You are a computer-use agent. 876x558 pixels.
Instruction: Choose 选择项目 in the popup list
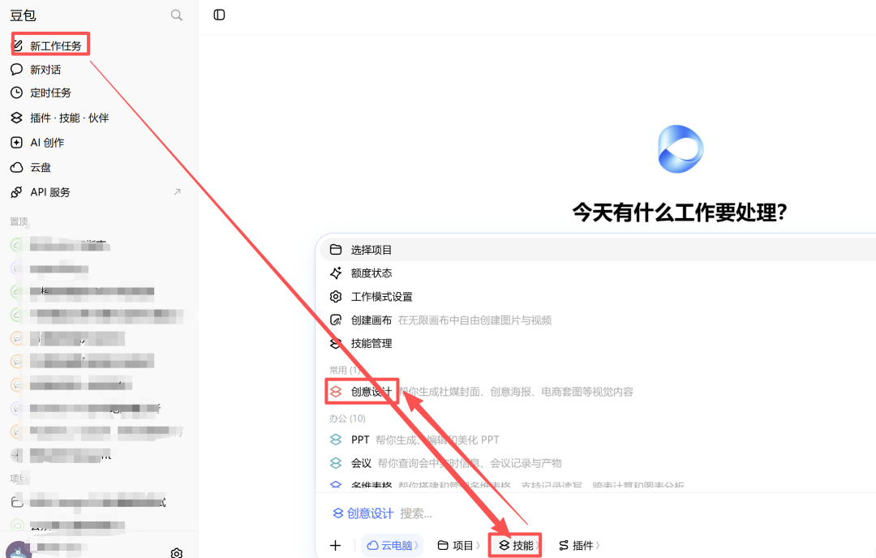point(599,250)
